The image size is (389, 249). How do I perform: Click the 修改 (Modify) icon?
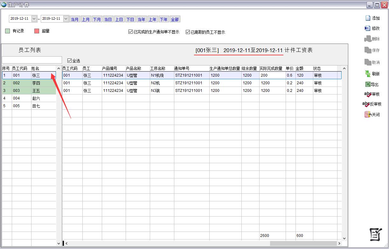pos(368,28)
